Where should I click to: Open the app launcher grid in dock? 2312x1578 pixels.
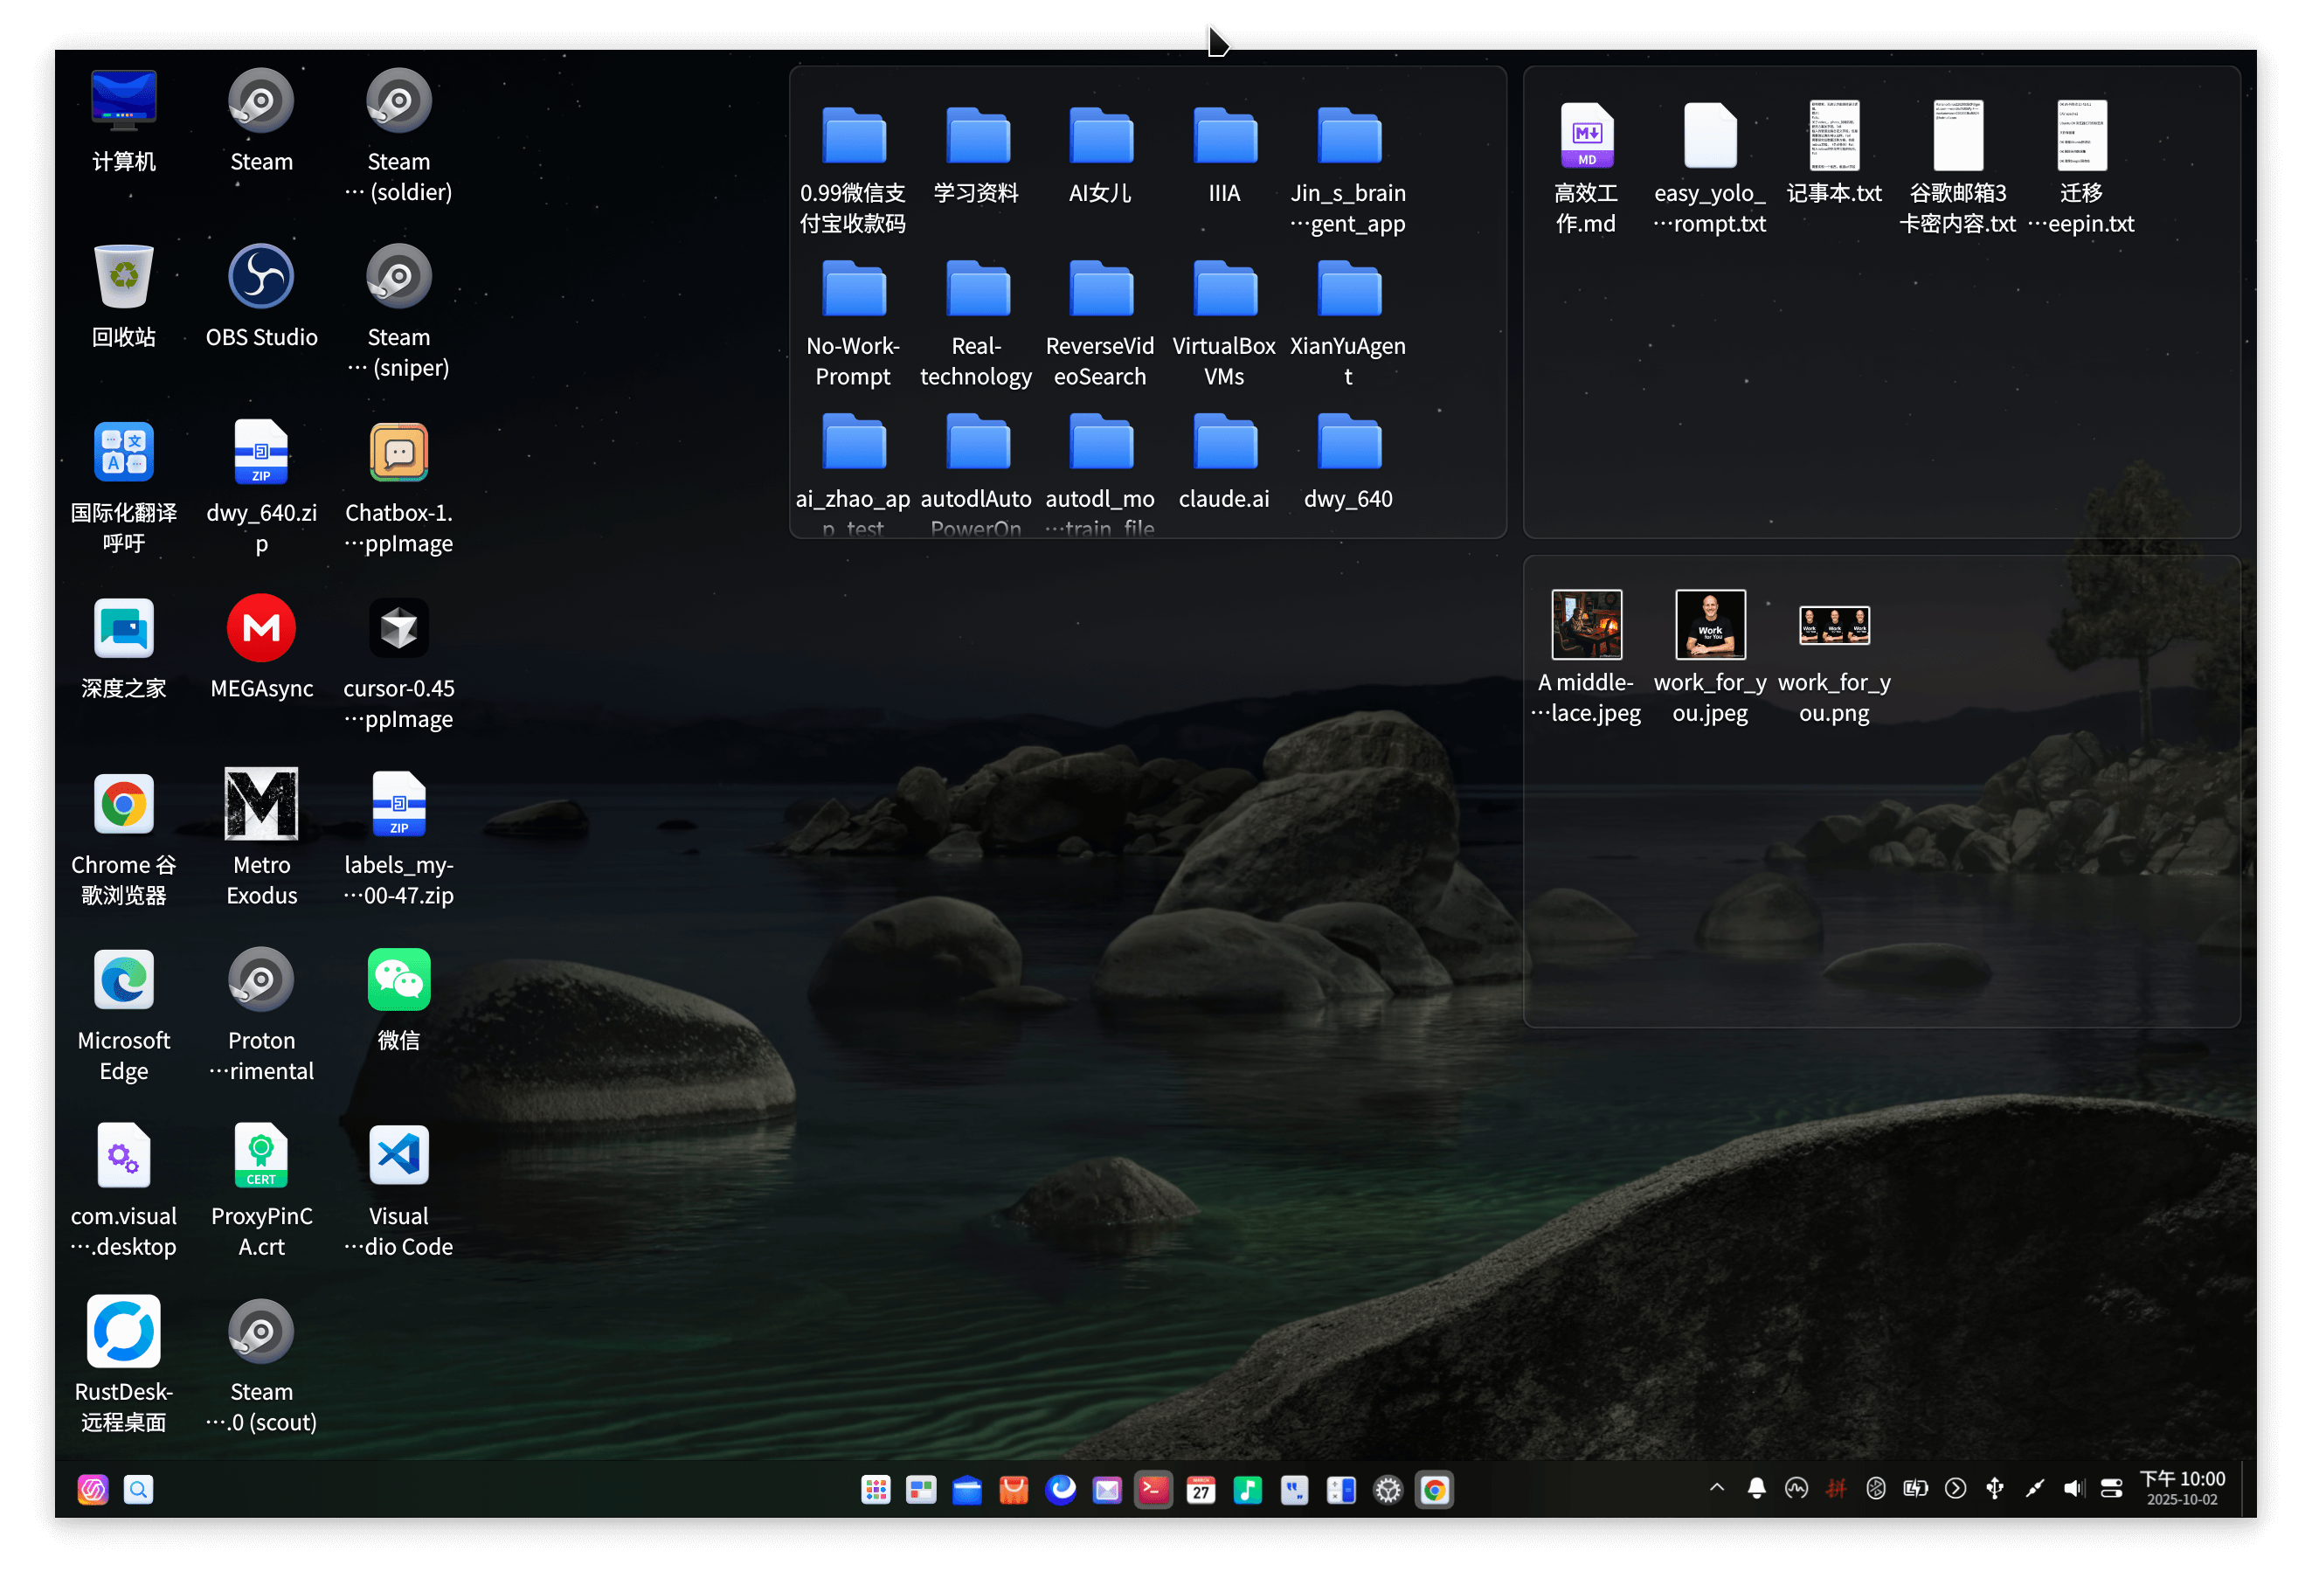(876, 1490)
